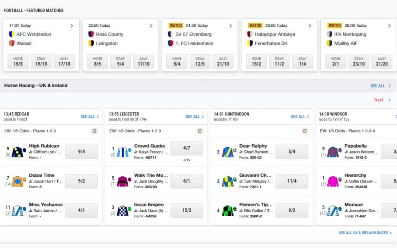Open Norrkoping vs Mjallby match chevron
397x248 pixels.
pos(389,26)
